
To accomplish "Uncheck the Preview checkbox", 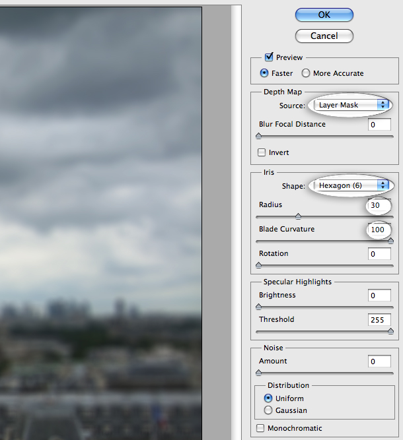I will [x=269, y=57].
